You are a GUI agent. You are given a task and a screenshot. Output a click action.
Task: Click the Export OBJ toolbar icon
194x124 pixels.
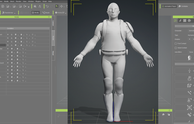pos(8,6)
